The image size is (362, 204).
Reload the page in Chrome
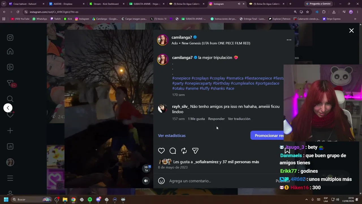pyautogui.click(x=18, y=12)
